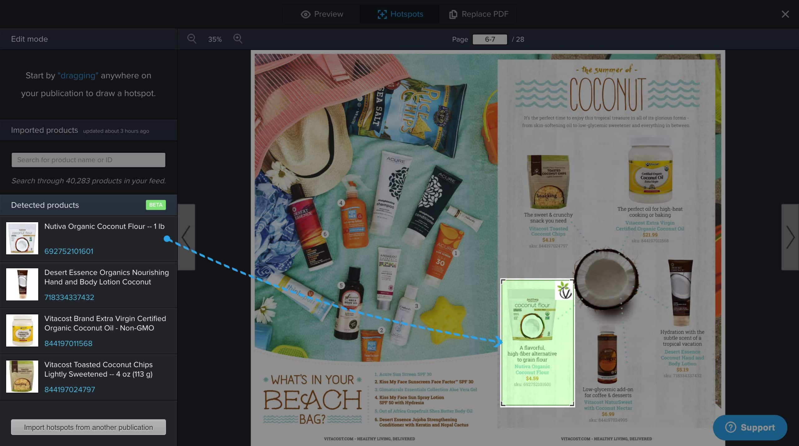799x446 pixels.
Task: Click the left navigation arrow icon
Action: point(188,236)
